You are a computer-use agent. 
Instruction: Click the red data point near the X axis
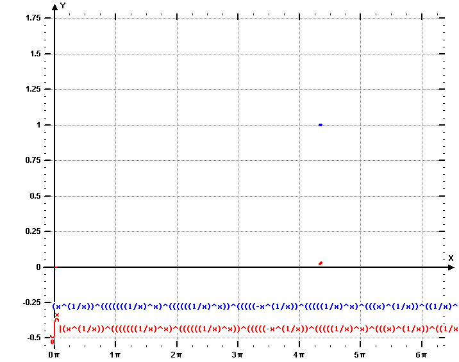pyautogui.click(x=320, y=263)
